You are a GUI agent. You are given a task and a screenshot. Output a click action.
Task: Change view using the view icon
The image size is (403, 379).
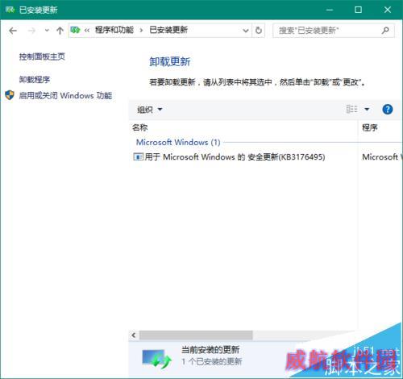pyautogui.click(x=351, y=109)
